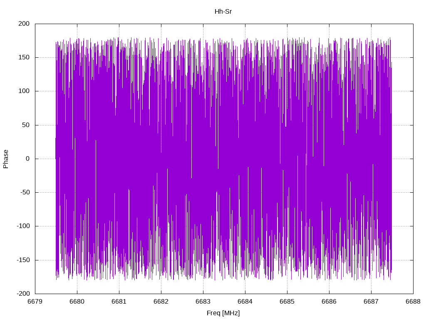426x319 pixels.
Task: Click the -150 y-axis tick label
Action: coord(23,260)
